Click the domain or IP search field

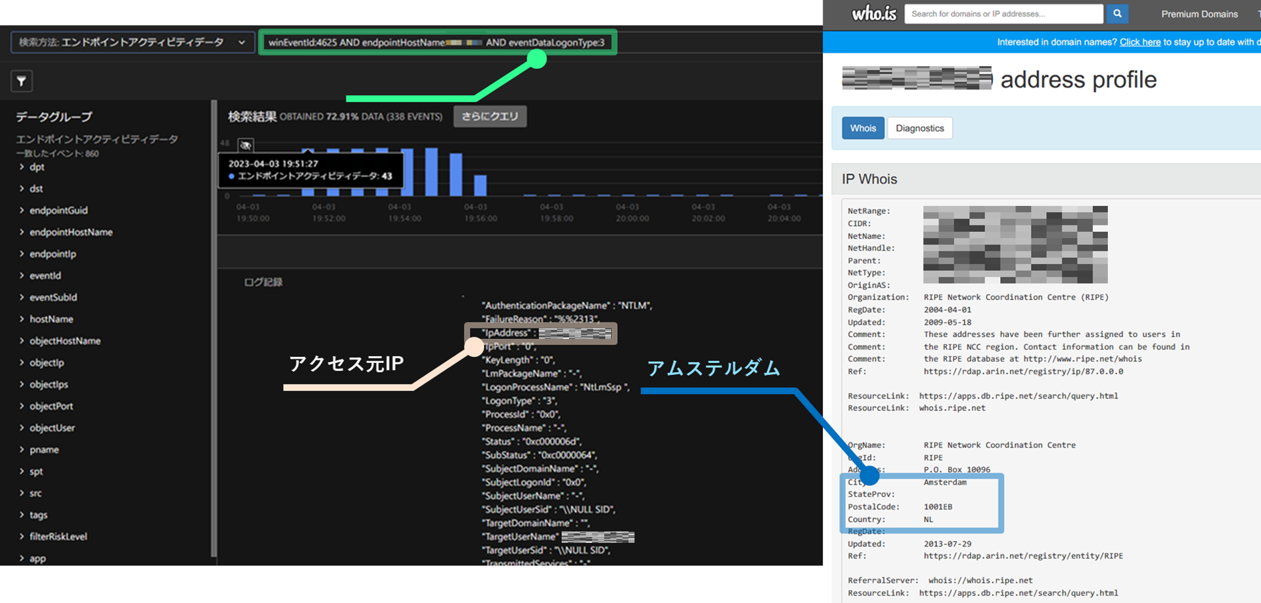(1003, 14)
